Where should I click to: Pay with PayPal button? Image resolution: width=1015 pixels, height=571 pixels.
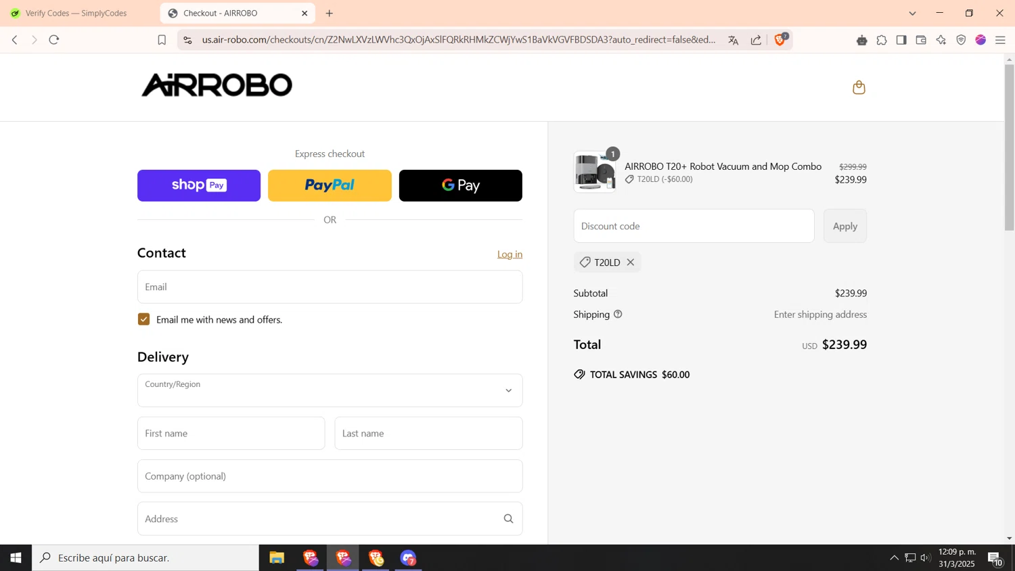[330, 185]
